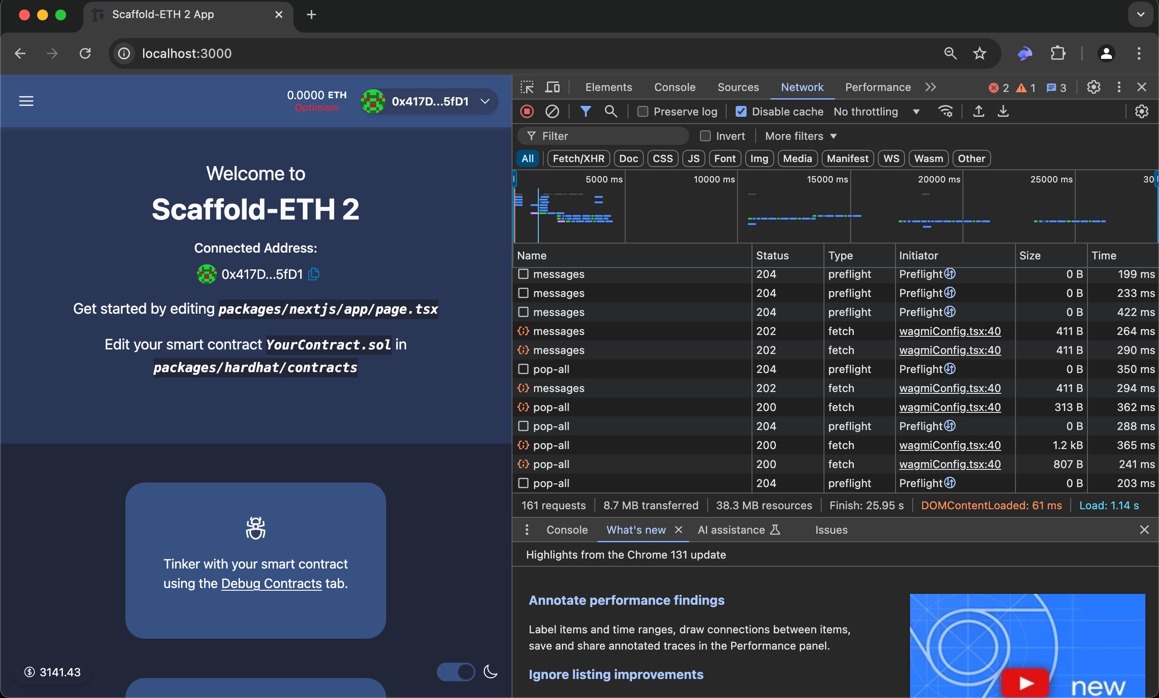Check the Invert filter checkbox

704,136
